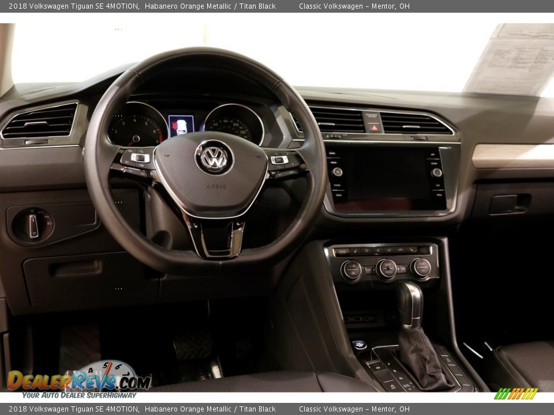The image size is (554, 415).
Task: Click the VW emblem on steering wheel
Action: click(x=214, y=157)
